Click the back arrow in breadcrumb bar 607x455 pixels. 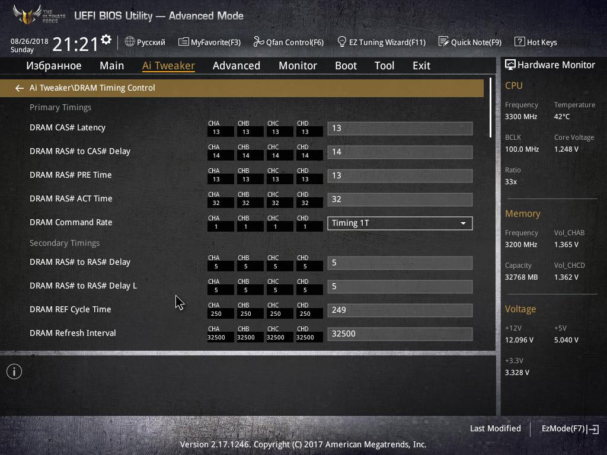click(x=20, y=88)
